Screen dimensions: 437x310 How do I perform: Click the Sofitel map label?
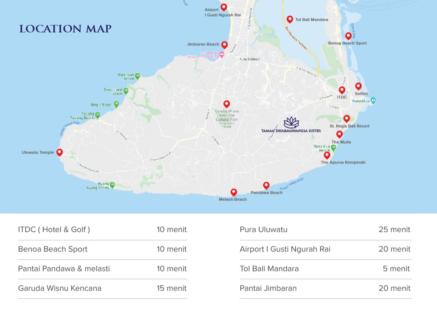(x=361, y=94)
